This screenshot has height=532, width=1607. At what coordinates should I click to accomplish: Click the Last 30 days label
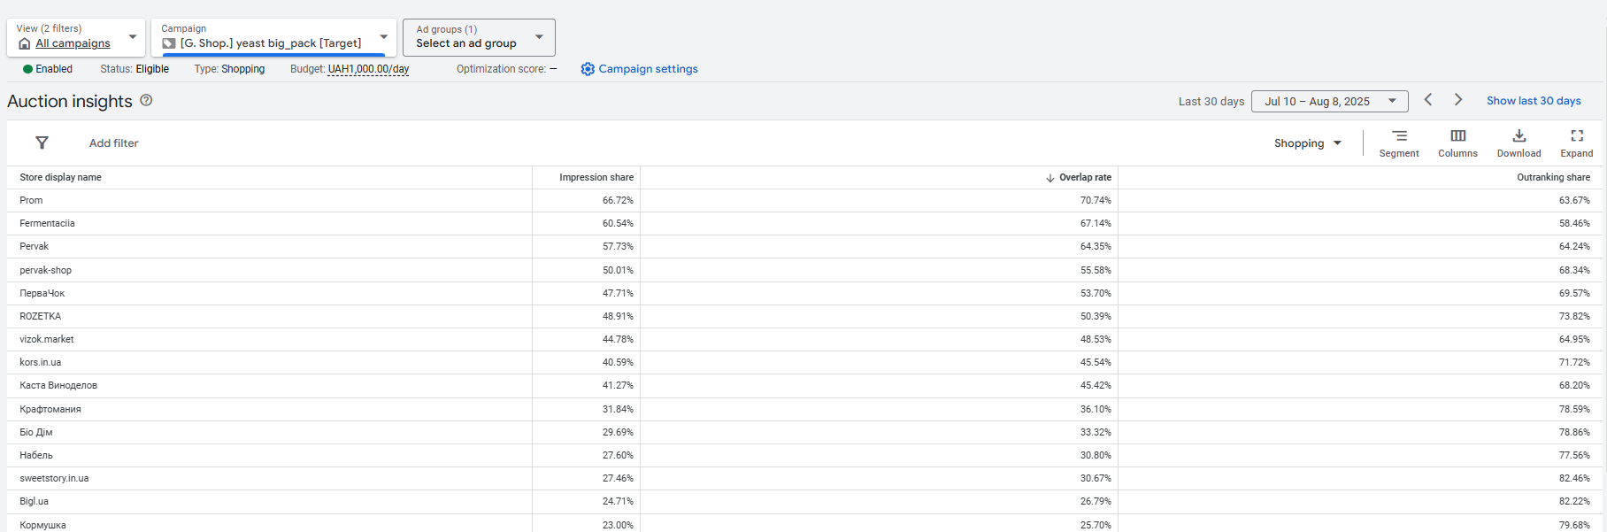coord(1211,102)
